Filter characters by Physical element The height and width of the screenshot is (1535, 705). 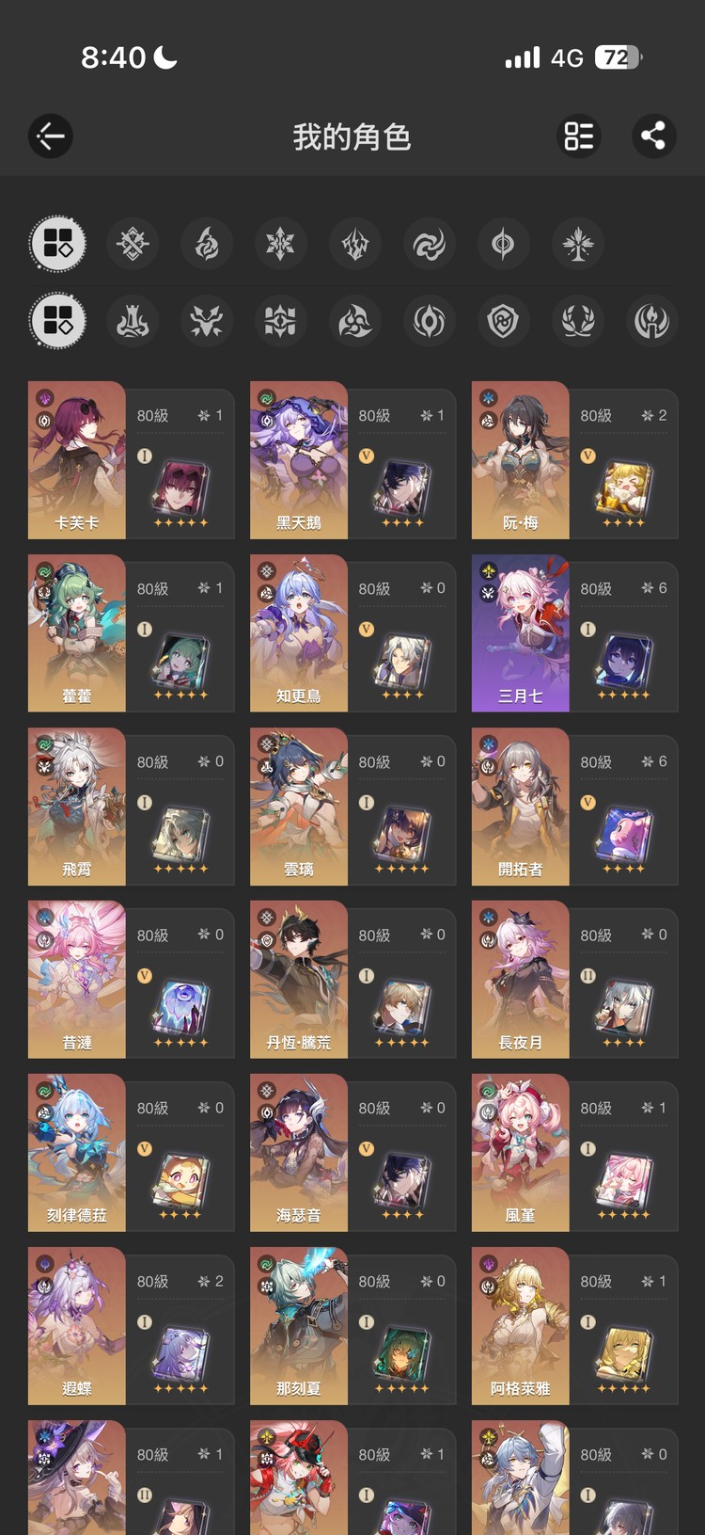pyautogui.click(x=133, y=245)
